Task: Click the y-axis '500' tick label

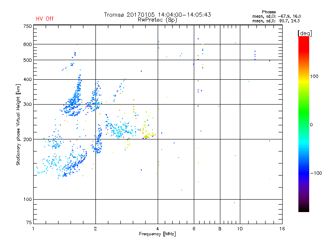Action: coord(28,60)
